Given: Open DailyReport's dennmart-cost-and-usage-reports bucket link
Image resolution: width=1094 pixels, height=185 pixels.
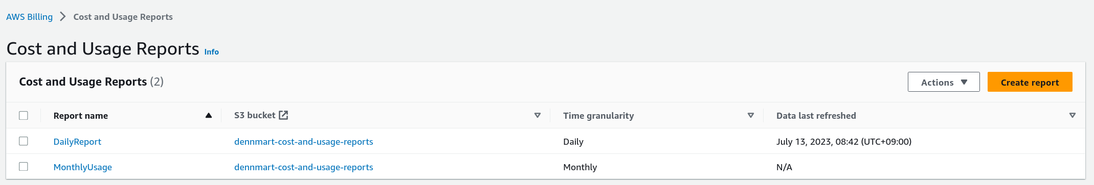Looking at the screenshot, I should pyautogui.click(x=304, y=142).
